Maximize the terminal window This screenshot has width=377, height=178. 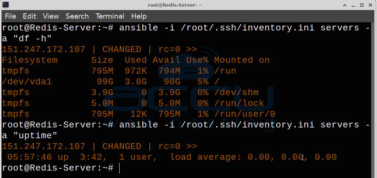(x=362, y=5)
